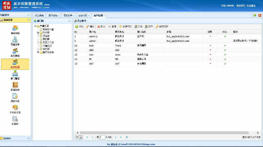Click the pencil Edit toolbar button
This screenshot has width=263, height=147.
click(90, 27)
